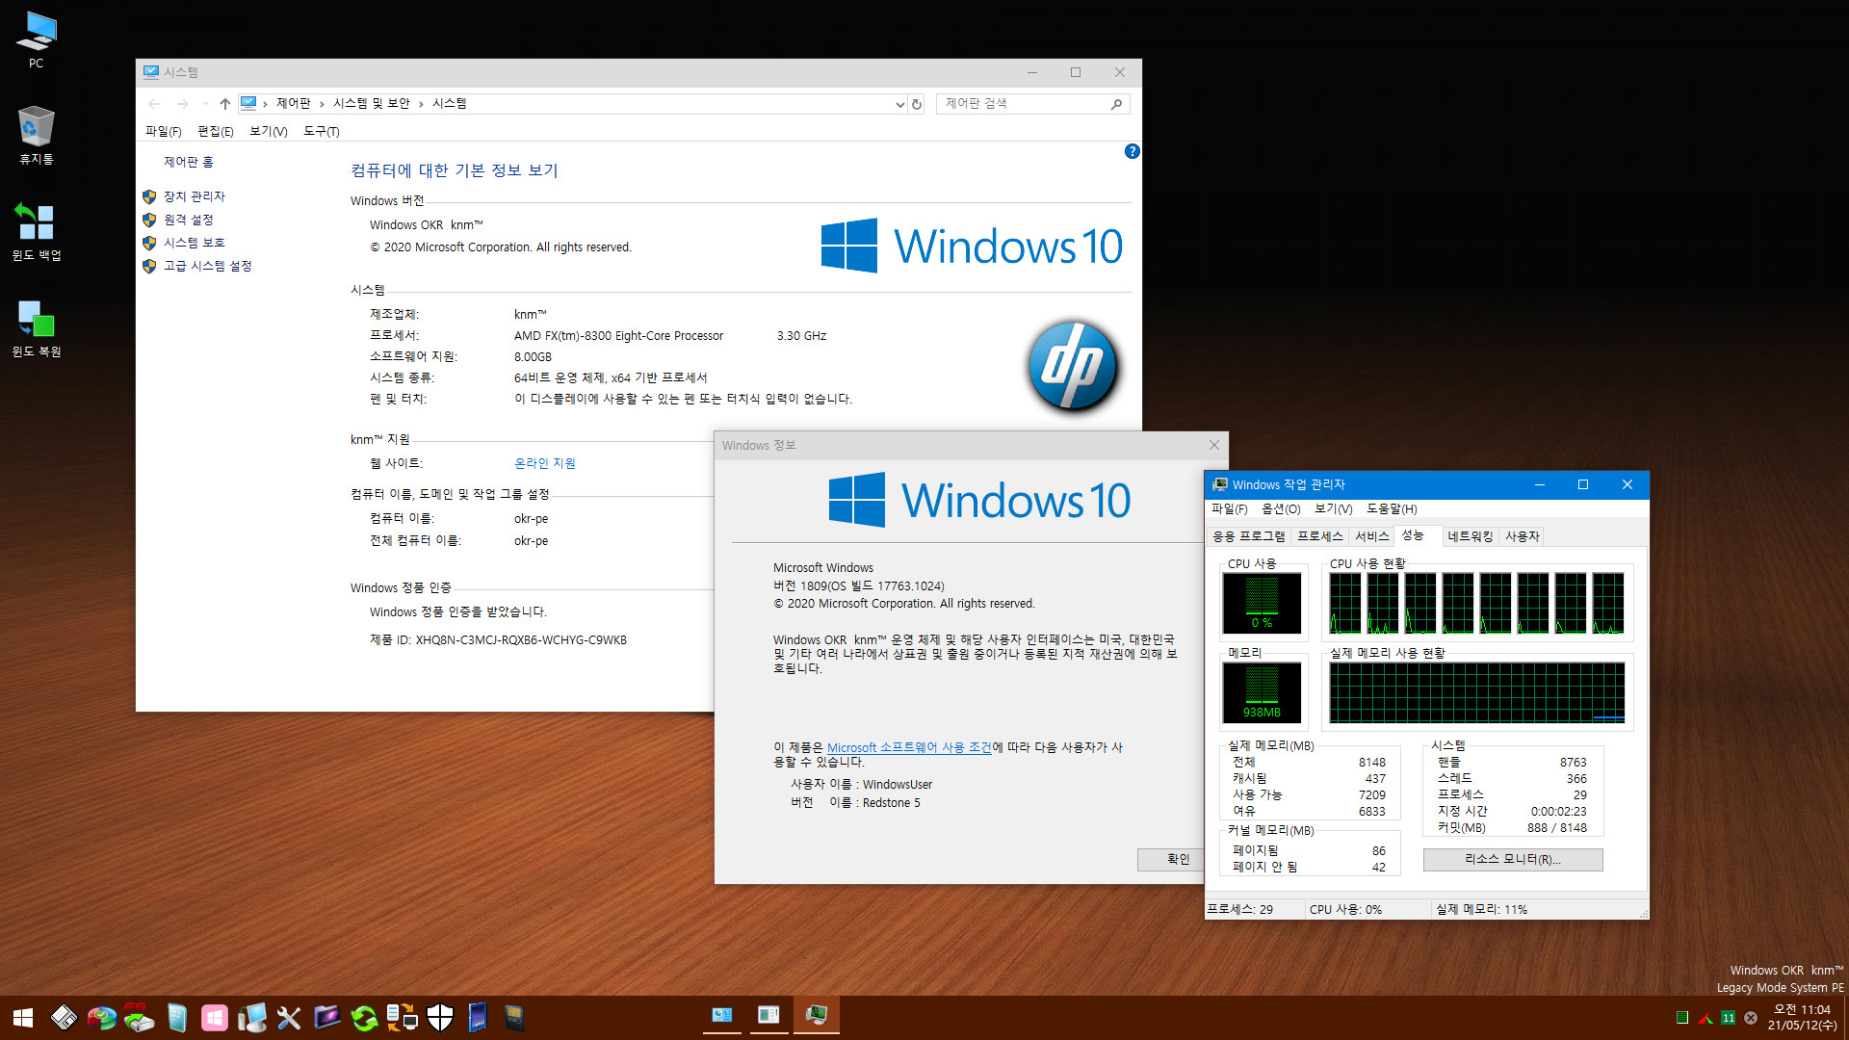Expand the recent locations dropdown arrow
The width and height of the screenshot is (1849, 1040).
[x=204, y=104]
